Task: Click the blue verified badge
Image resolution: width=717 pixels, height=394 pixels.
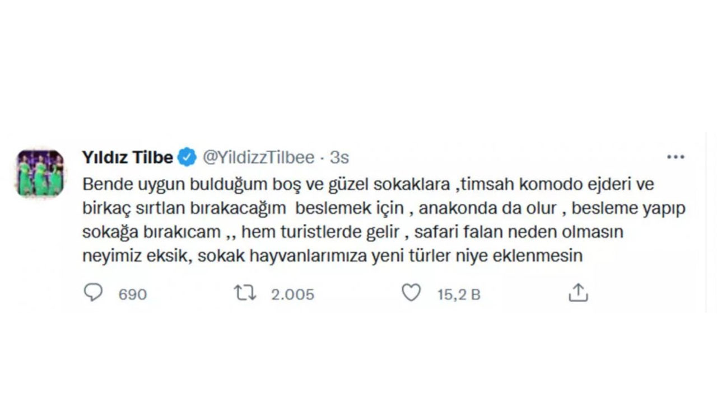Action: pyautogui.click(x=187, y=157)
